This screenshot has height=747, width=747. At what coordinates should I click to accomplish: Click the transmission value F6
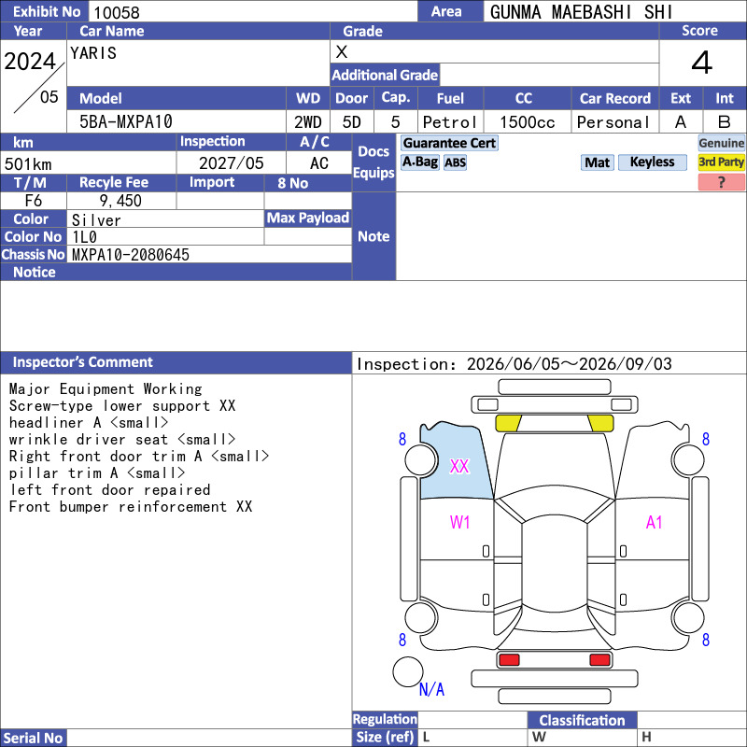pos(34,201)
